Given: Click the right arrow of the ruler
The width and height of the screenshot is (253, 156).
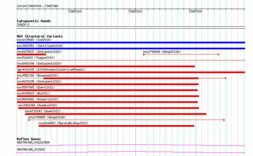Looking at the screenshot, I should [x=244, y=9].
